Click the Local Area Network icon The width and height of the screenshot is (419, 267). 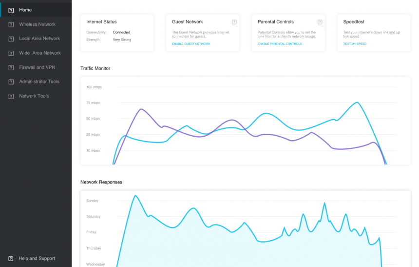click(x=11, y=39)
